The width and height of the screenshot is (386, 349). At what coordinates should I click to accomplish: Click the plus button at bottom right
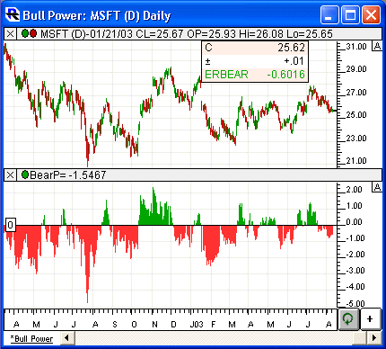[x=370, y=319]
